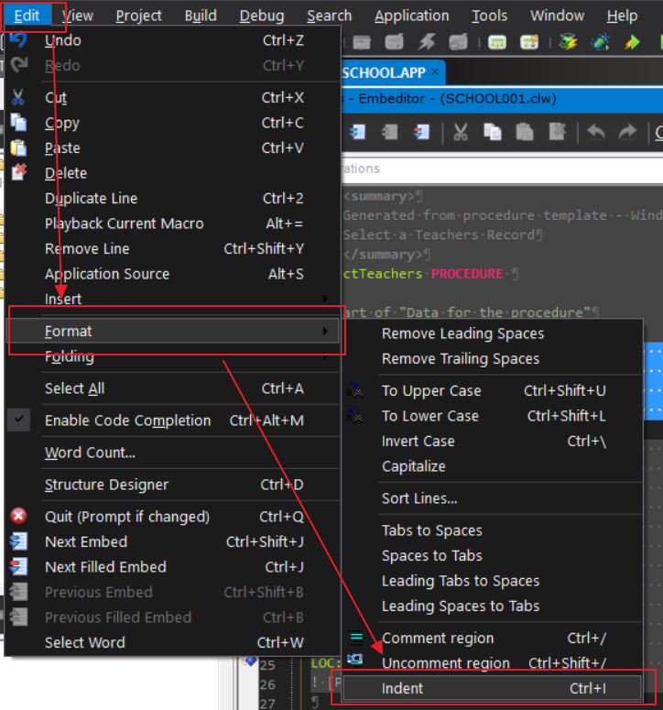Click the copy pages icon in the Embeditor toolbar
This screenshot has height=710, width=663.
point(493,133)
